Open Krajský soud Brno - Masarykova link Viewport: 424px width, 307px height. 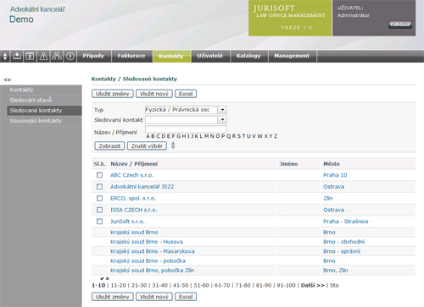(153, 251)
